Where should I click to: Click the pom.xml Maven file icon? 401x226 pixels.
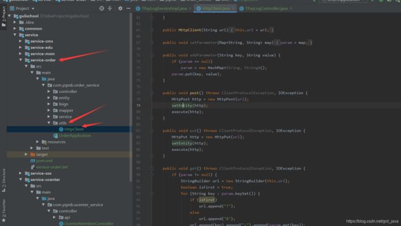(x=33, y=161)
